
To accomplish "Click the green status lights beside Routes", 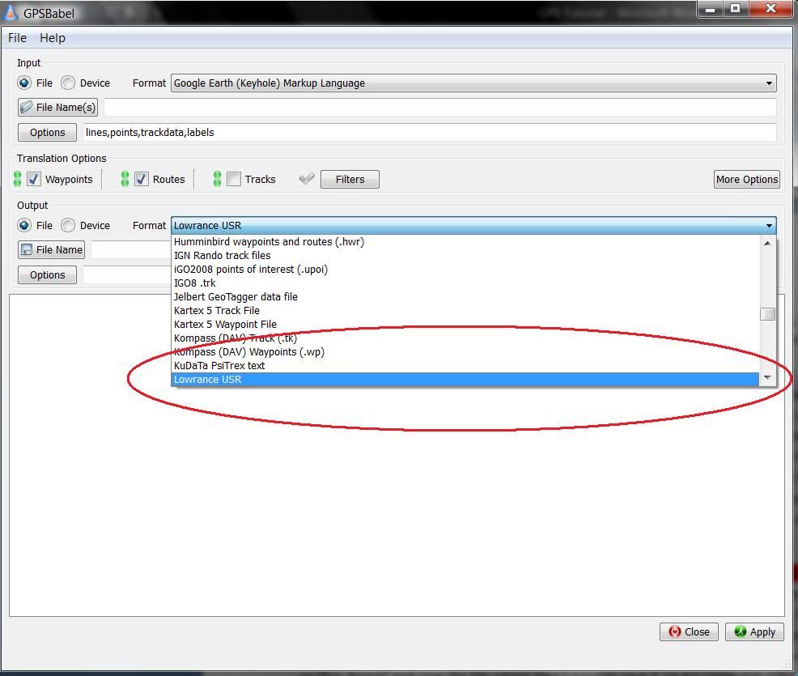I will click(x=125, y=179).
